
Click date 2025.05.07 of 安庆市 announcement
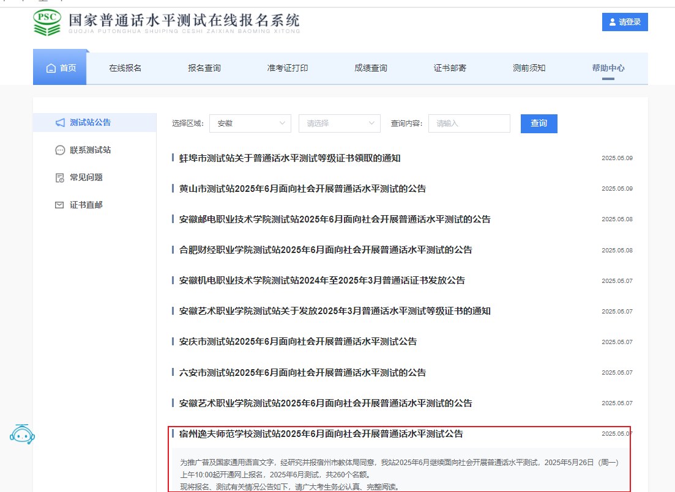(x=617, y=342)
